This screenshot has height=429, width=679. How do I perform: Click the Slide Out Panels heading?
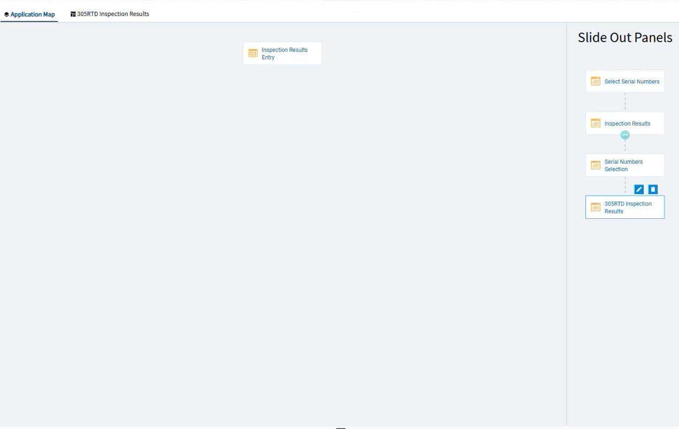624,37
